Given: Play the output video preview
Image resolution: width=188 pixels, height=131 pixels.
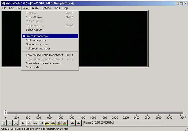Looking at the screenshot, I should pos(16,123).
